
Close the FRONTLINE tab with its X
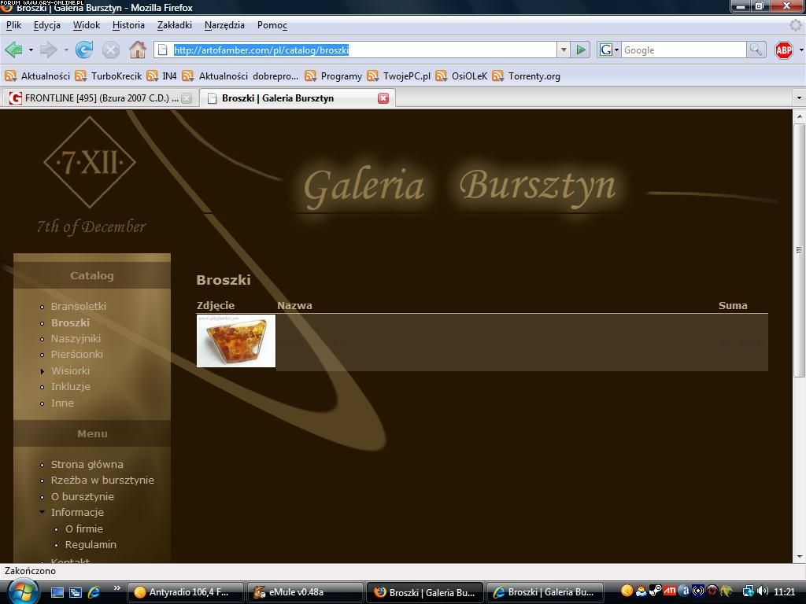[x=187, y=98]
